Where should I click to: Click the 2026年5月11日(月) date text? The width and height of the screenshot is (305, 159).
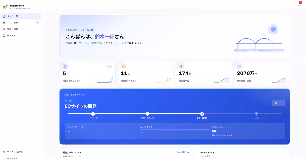coord(75,30)
